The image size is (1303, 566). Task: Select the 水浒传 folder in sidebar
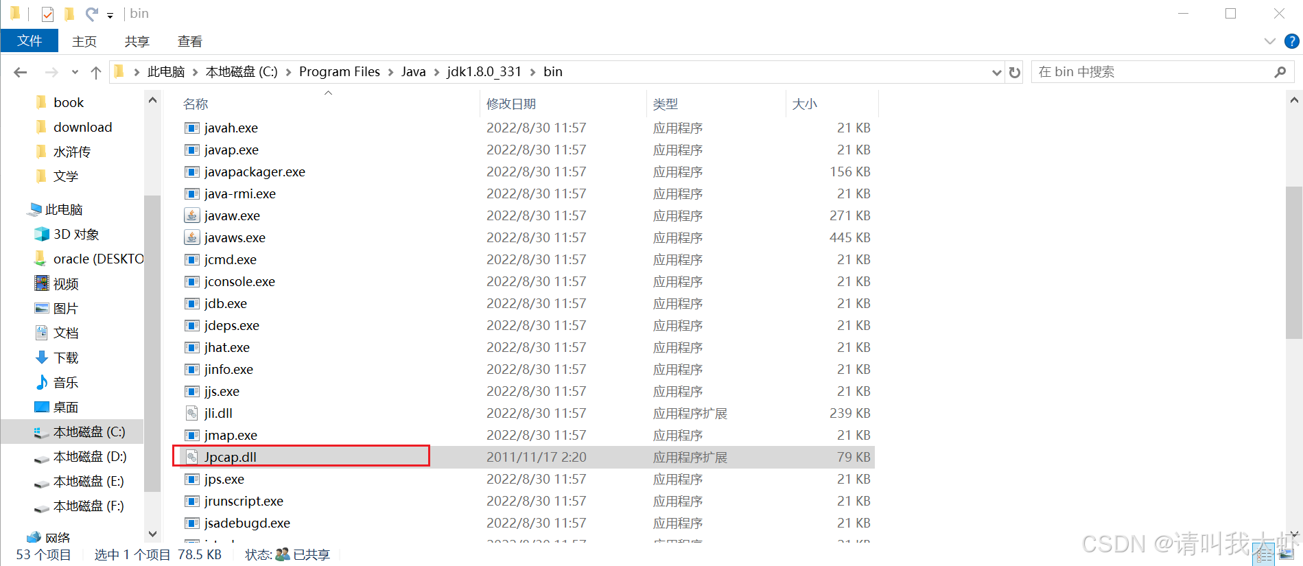click(71, 152)
